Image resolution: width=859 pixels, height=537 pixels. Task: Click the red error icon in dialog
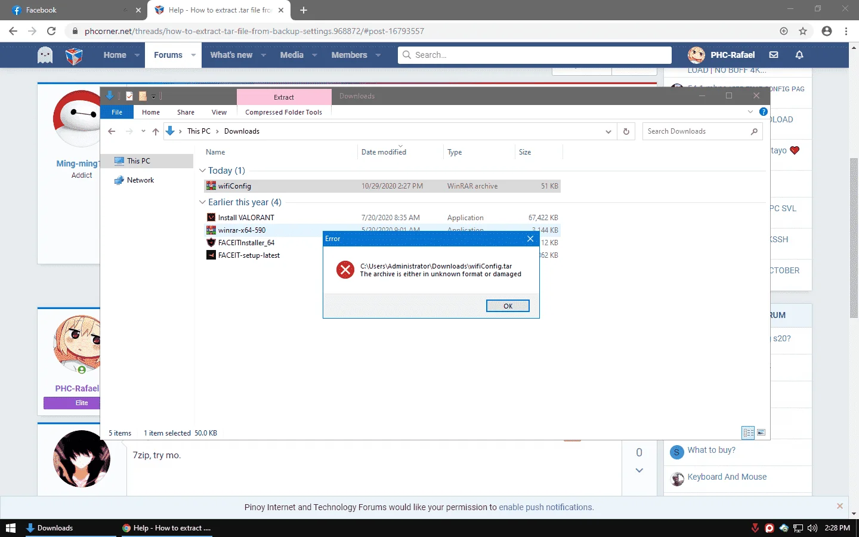pos(345,270)
